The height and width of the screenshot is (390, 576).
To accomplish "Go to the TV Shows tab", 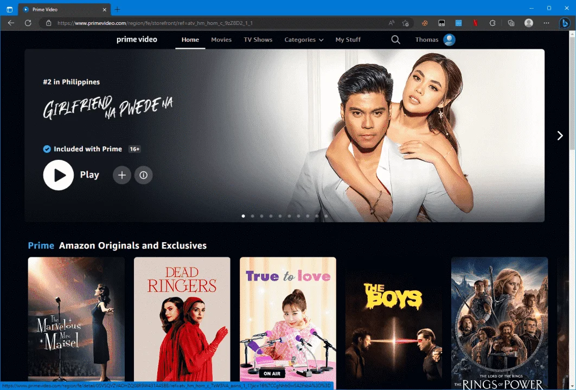I will [258, 40].
